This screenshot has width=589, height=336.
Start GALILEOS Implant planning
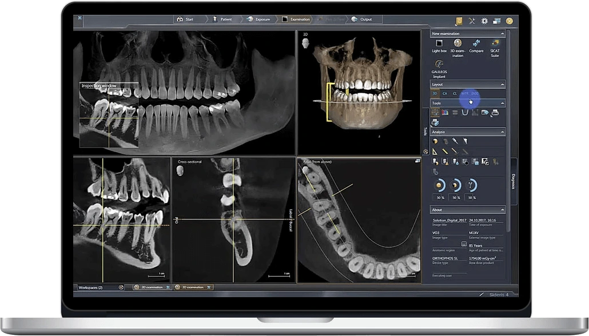439,65
